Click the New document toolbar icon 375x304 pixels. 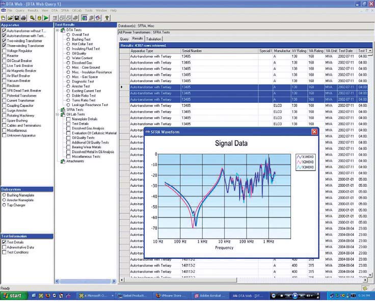pyautogui.click(x=4, y=18)
